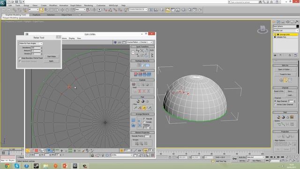
Task: Open the Tools menu in the menu bar
Action: pos(18,6)
